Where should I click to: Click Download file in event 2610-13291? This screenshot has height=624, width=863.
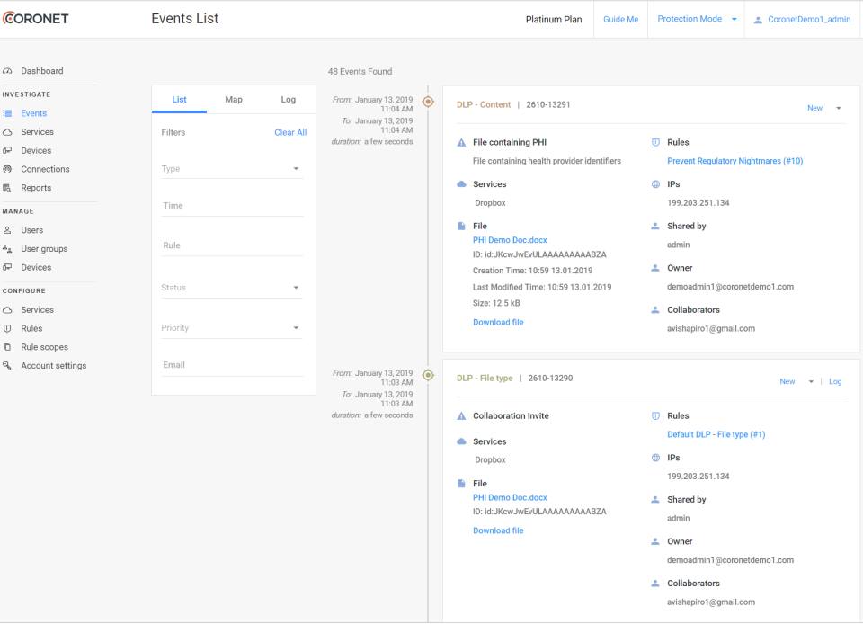tap(498, 323)
